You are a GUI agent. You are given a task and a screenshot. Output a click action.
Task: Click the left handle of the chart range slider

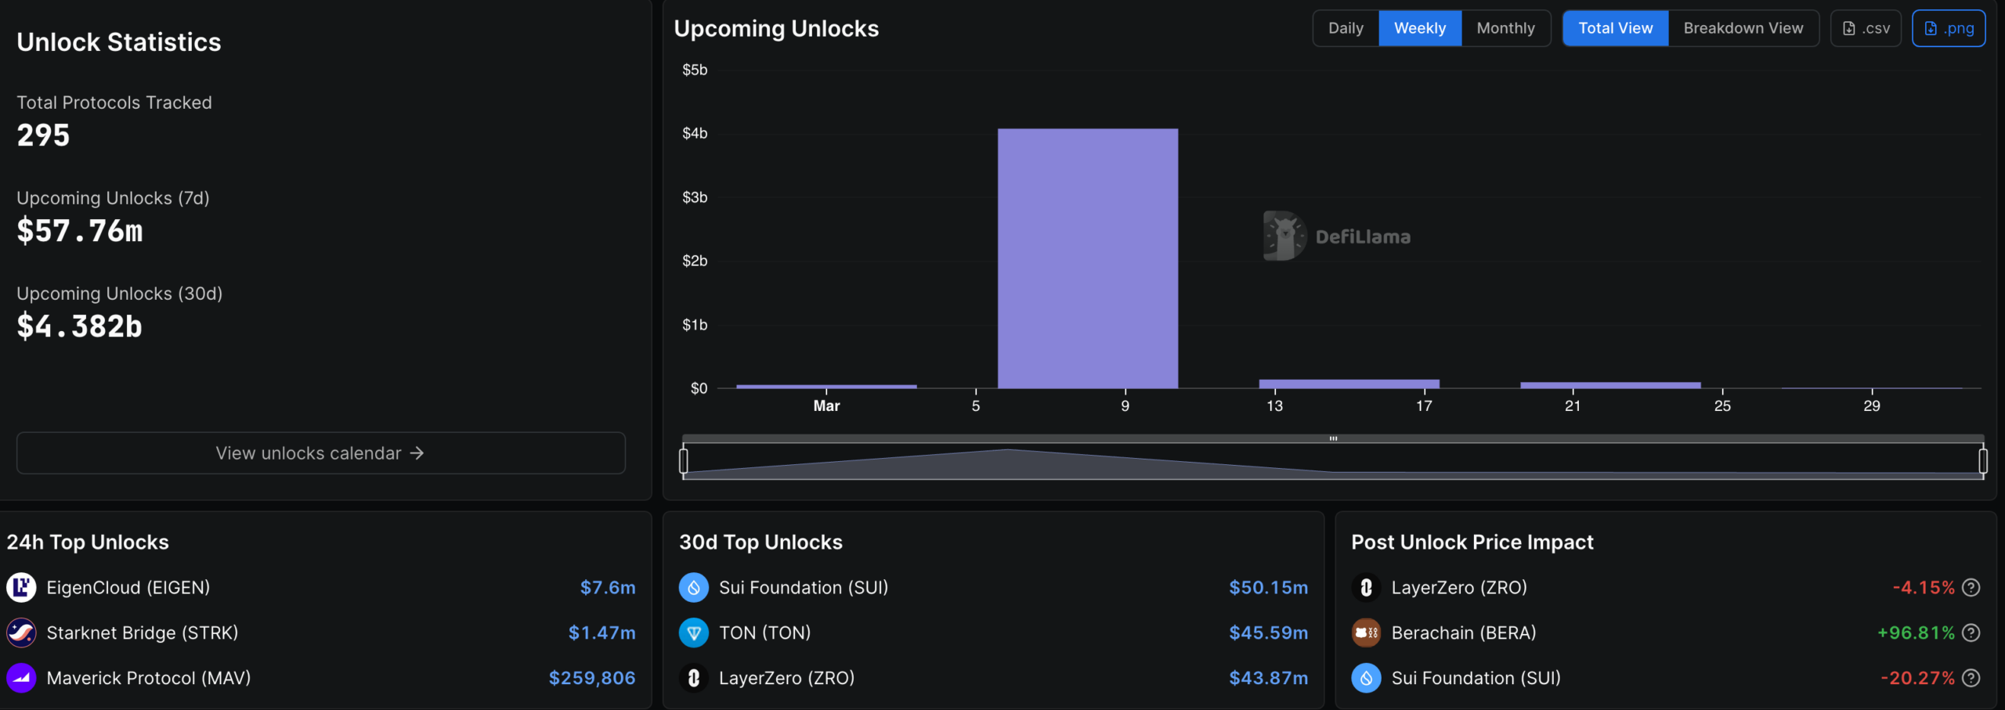click(x=684, y=460)
